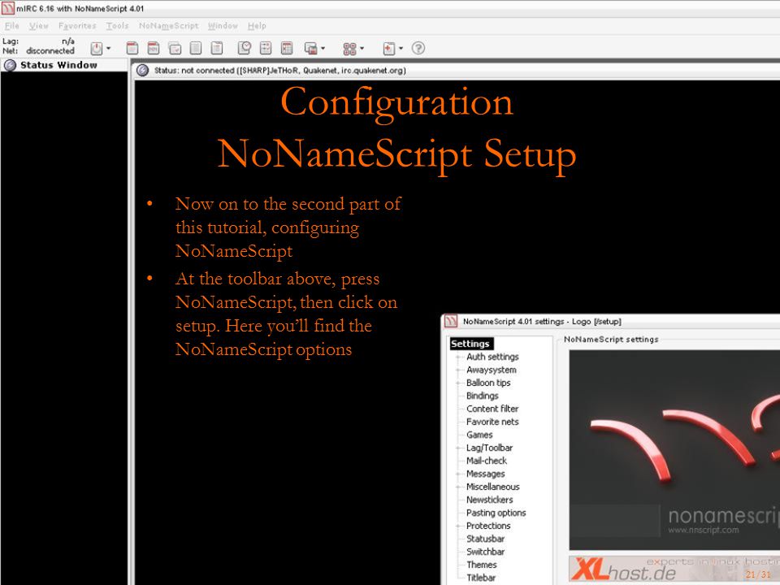The width and height of the screenshot is (780, 585).
Task: Click the stacked windows icon with red square
Action: 311,48
